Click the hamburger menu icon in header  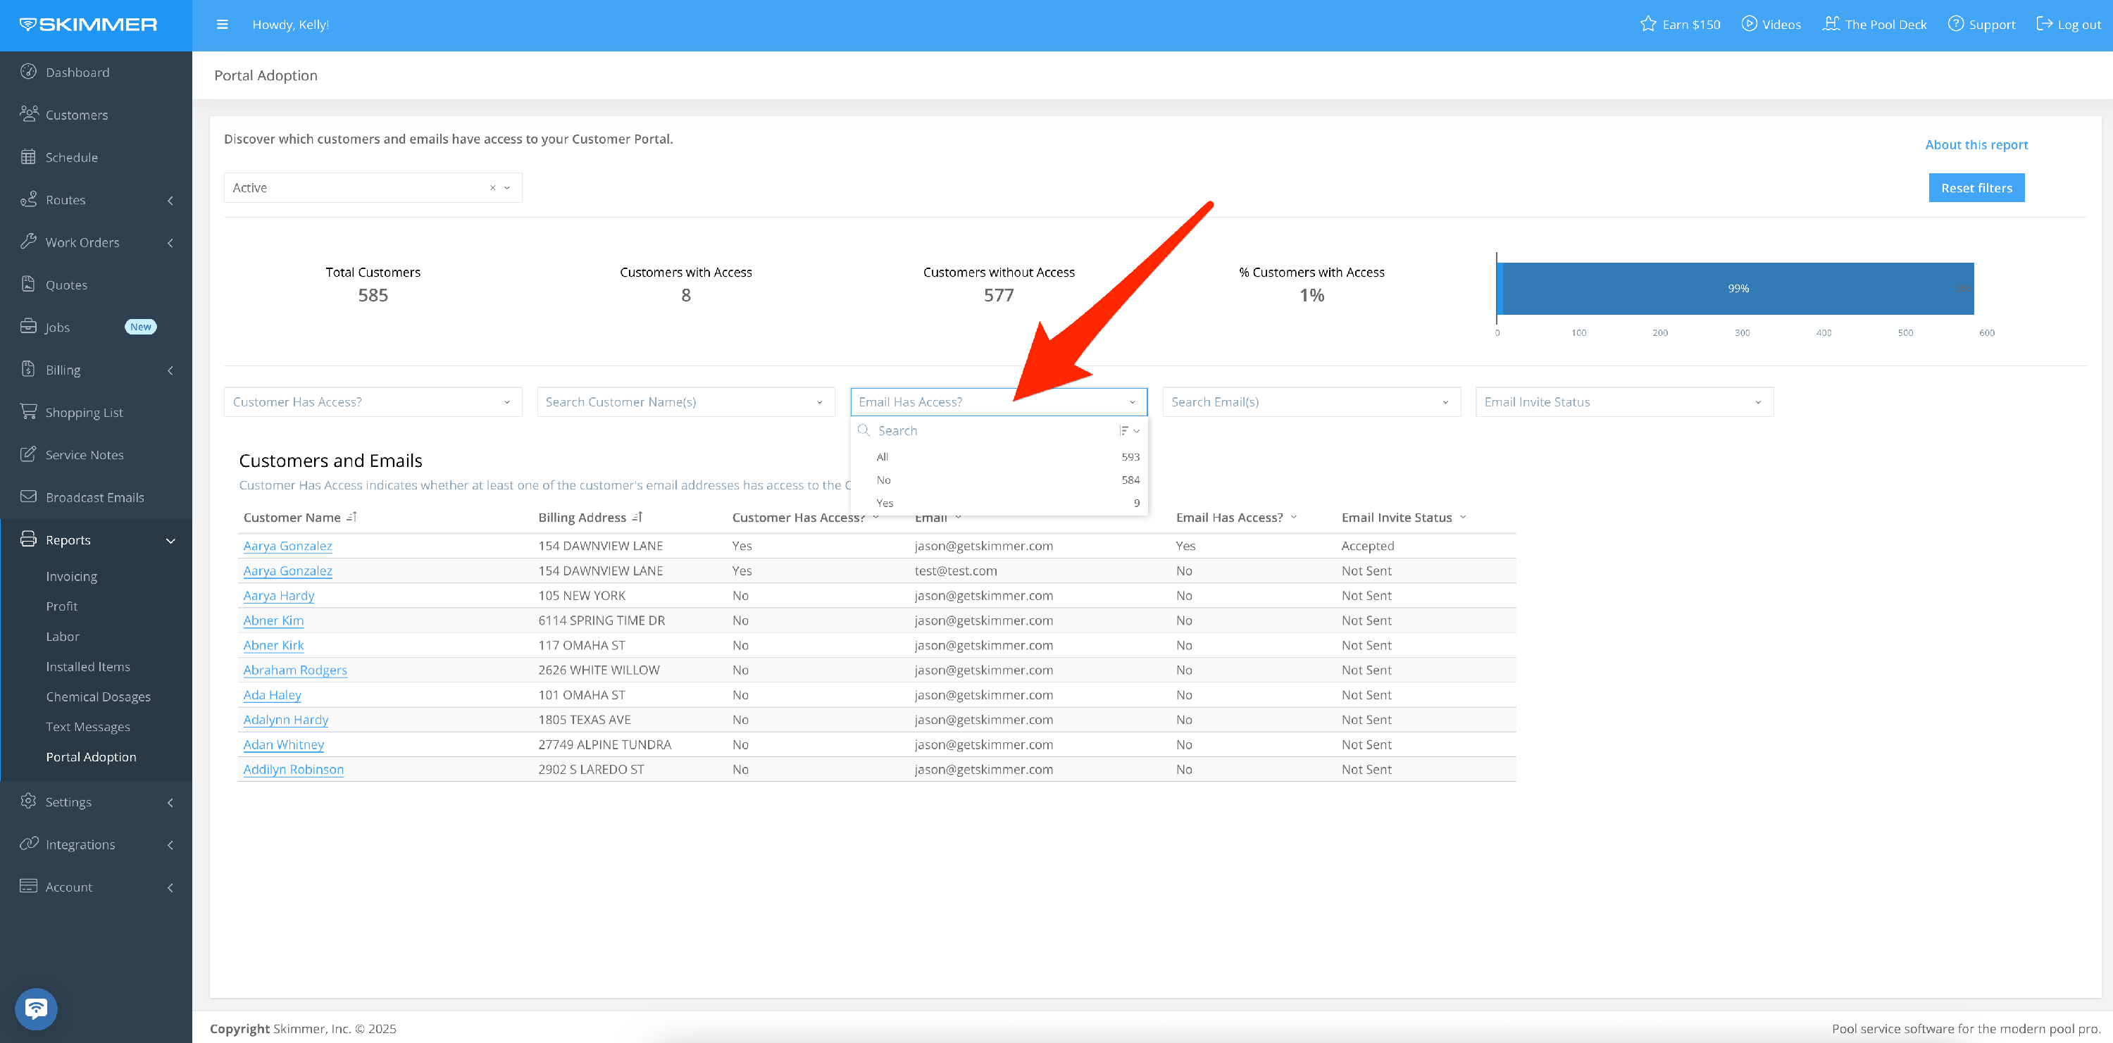pyautogui.click(x=221, y=25)
